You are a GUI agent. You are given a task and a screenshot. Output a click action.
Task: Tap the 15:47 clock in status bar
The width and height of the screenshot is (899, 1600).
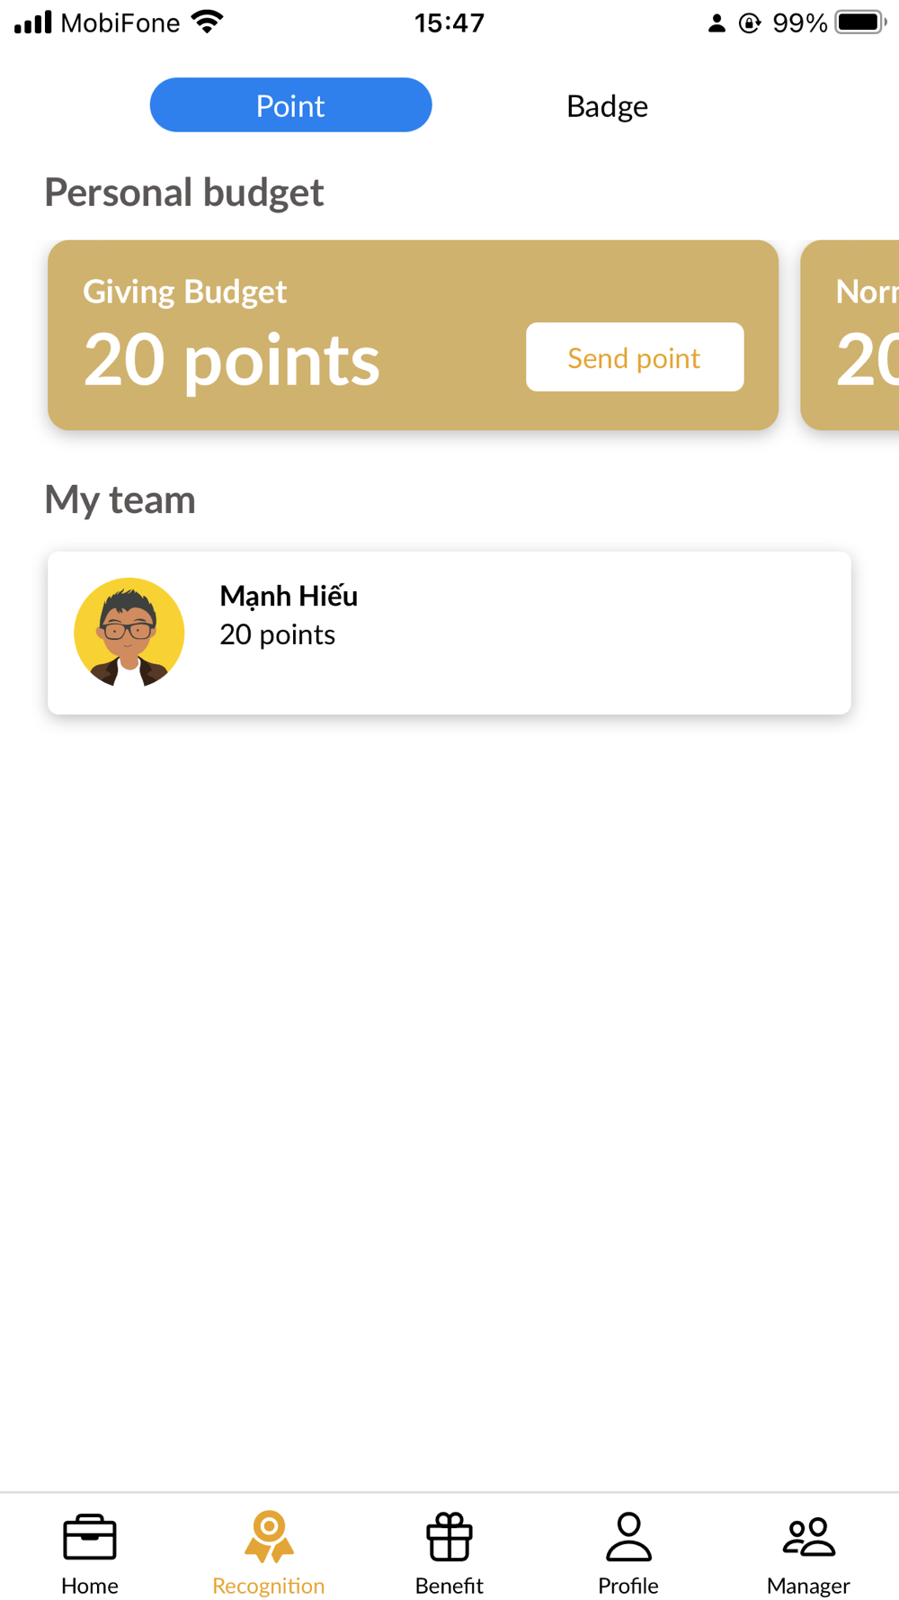(x=449, y=22)
